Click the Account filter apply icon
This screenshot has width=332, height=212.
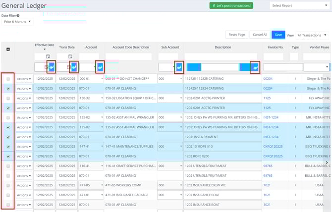(100, 67)
